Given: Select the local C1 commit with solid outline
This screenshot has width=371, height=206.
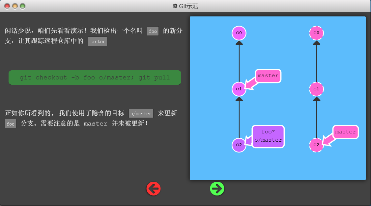Looking at the screenshot, I should 239,89.
